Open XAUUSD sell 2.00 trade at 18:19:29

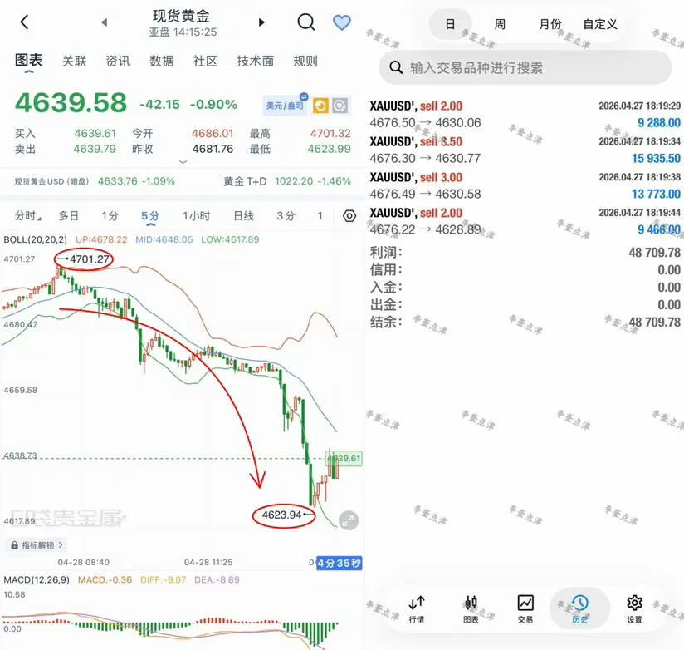525,114
